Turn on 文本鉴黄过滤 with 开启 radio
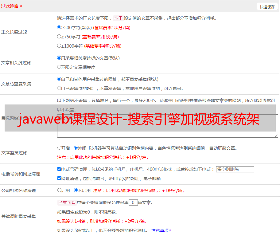280x236 pixels. coord(59,148)
